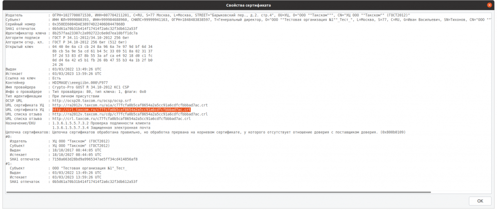The width and height of the screenshot is (497, 211).
Task: Select thumbprint 7158a663d28bd9a9965347ae5ff34cd414856af8
Action: [x=95, y=159]
